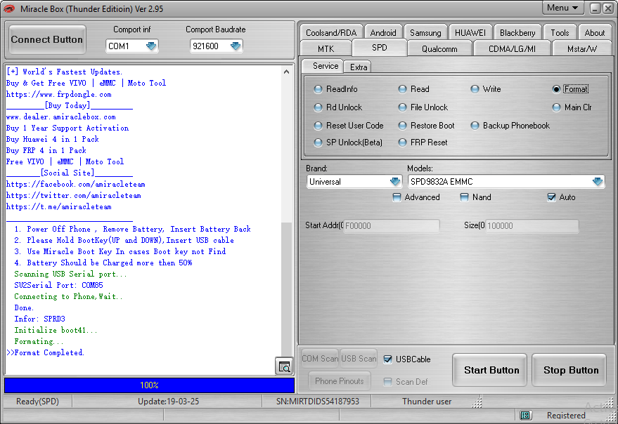Open the Menu dropdown at top
Screen dimensions: 618x424
(x=562, y=8)
